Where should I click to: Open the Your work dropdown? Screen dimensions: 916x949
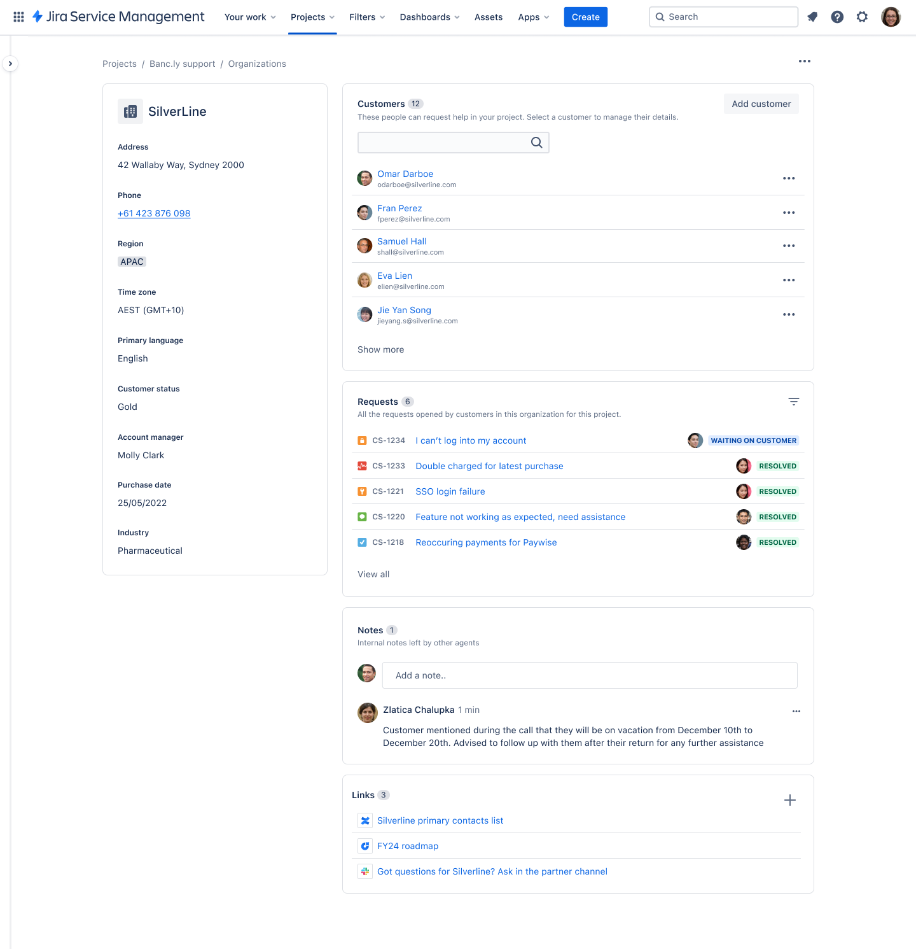click(x=250, y=17)
